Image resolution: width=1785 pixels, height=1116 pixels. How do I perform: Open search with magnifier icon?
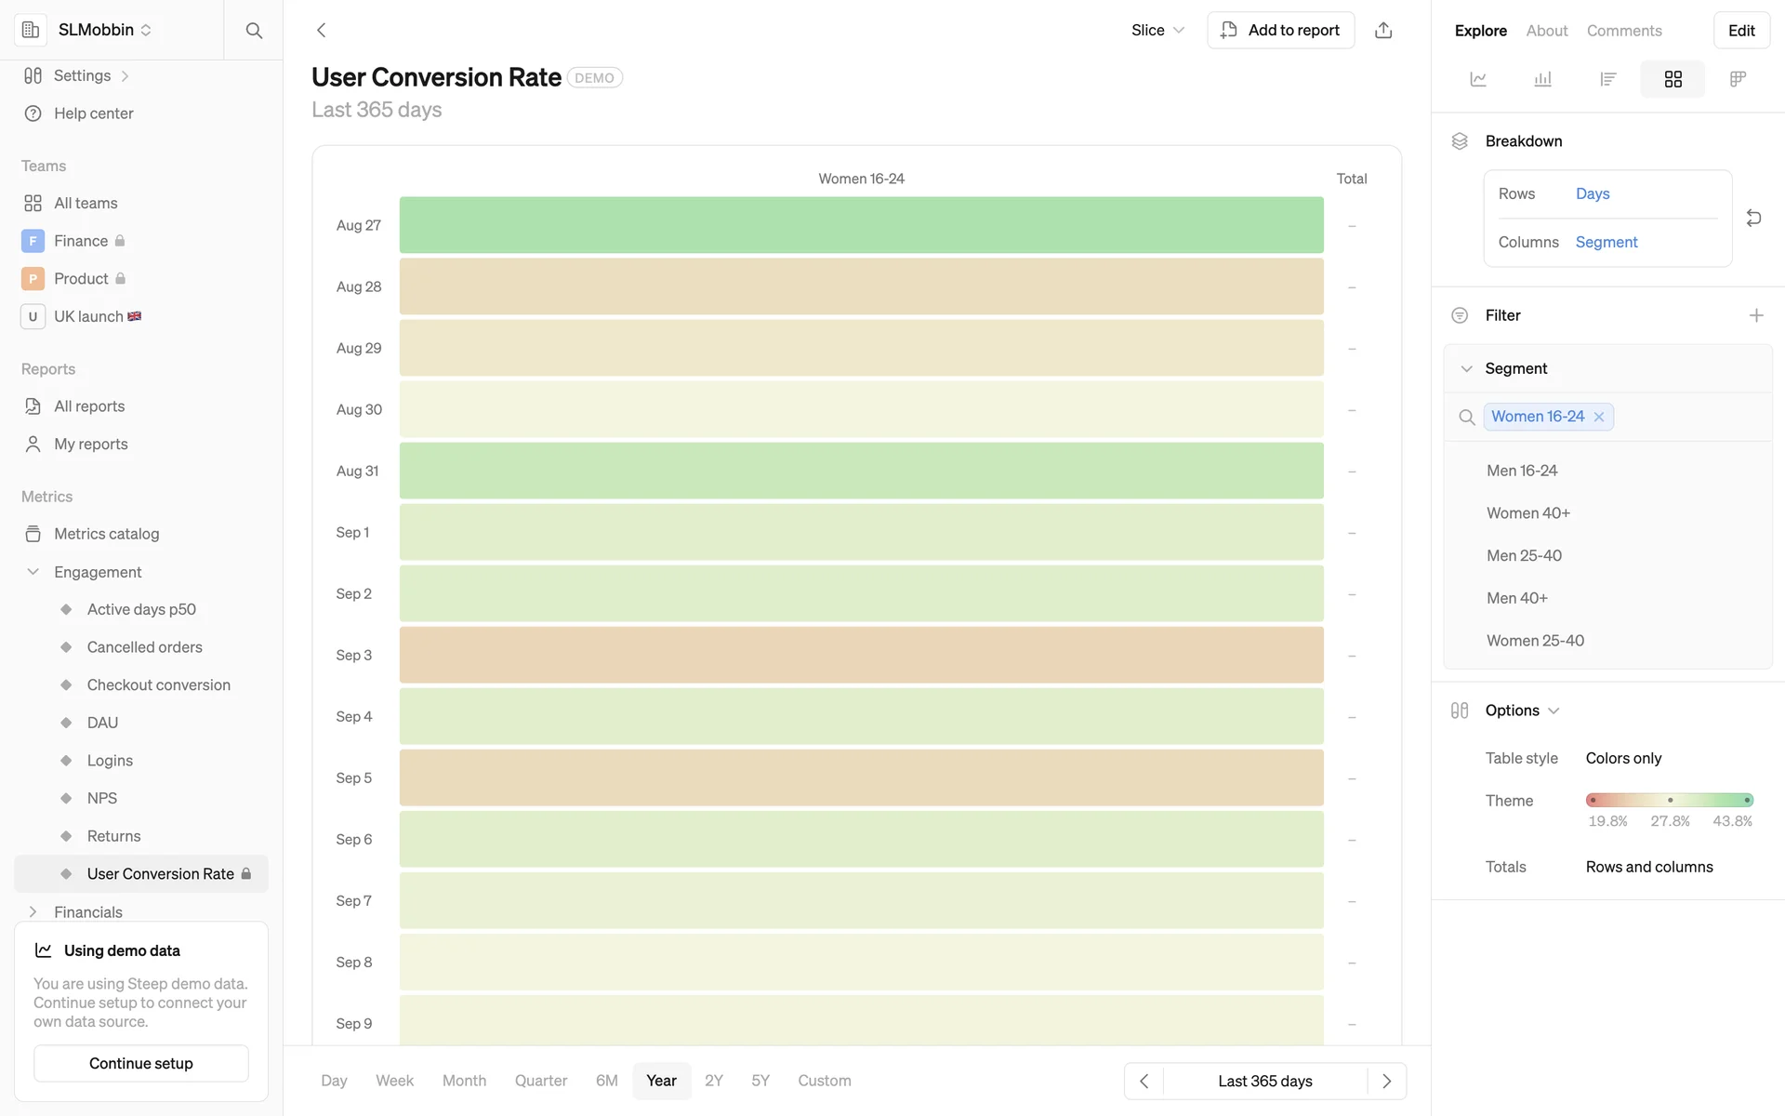click(x=254, y=31)
